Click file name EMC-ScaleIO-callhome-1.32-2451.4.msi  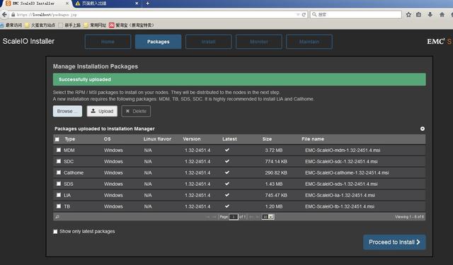[347, 172]
